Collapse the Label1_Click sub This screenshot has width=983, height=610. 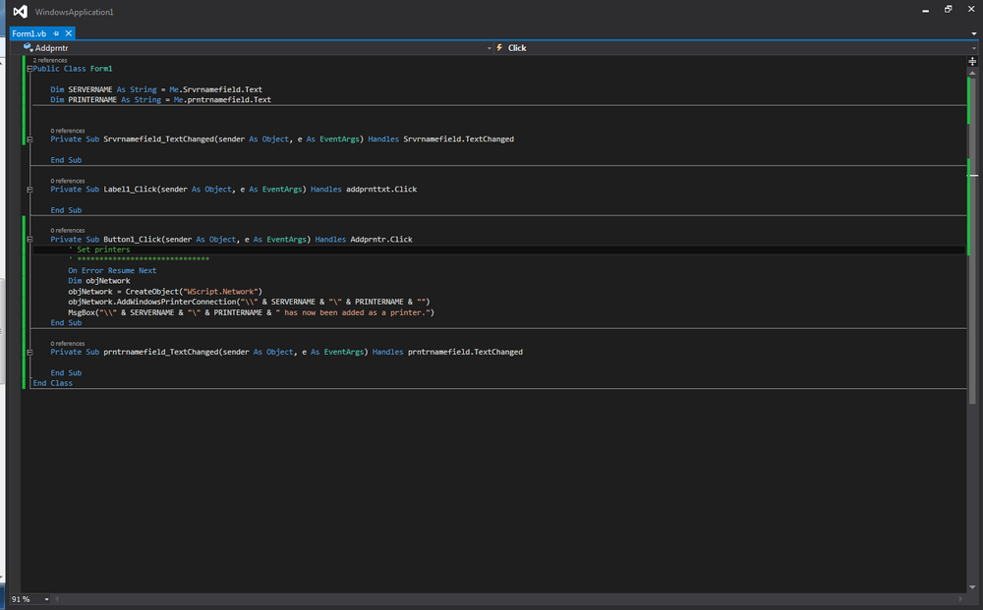pos(29,190)
